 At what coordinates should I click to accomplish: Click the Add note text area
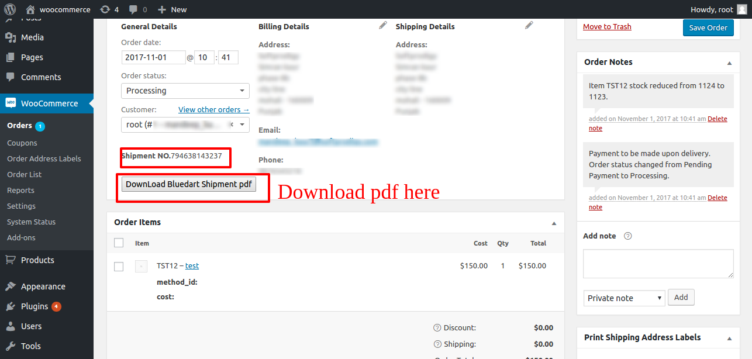point(658,264)
